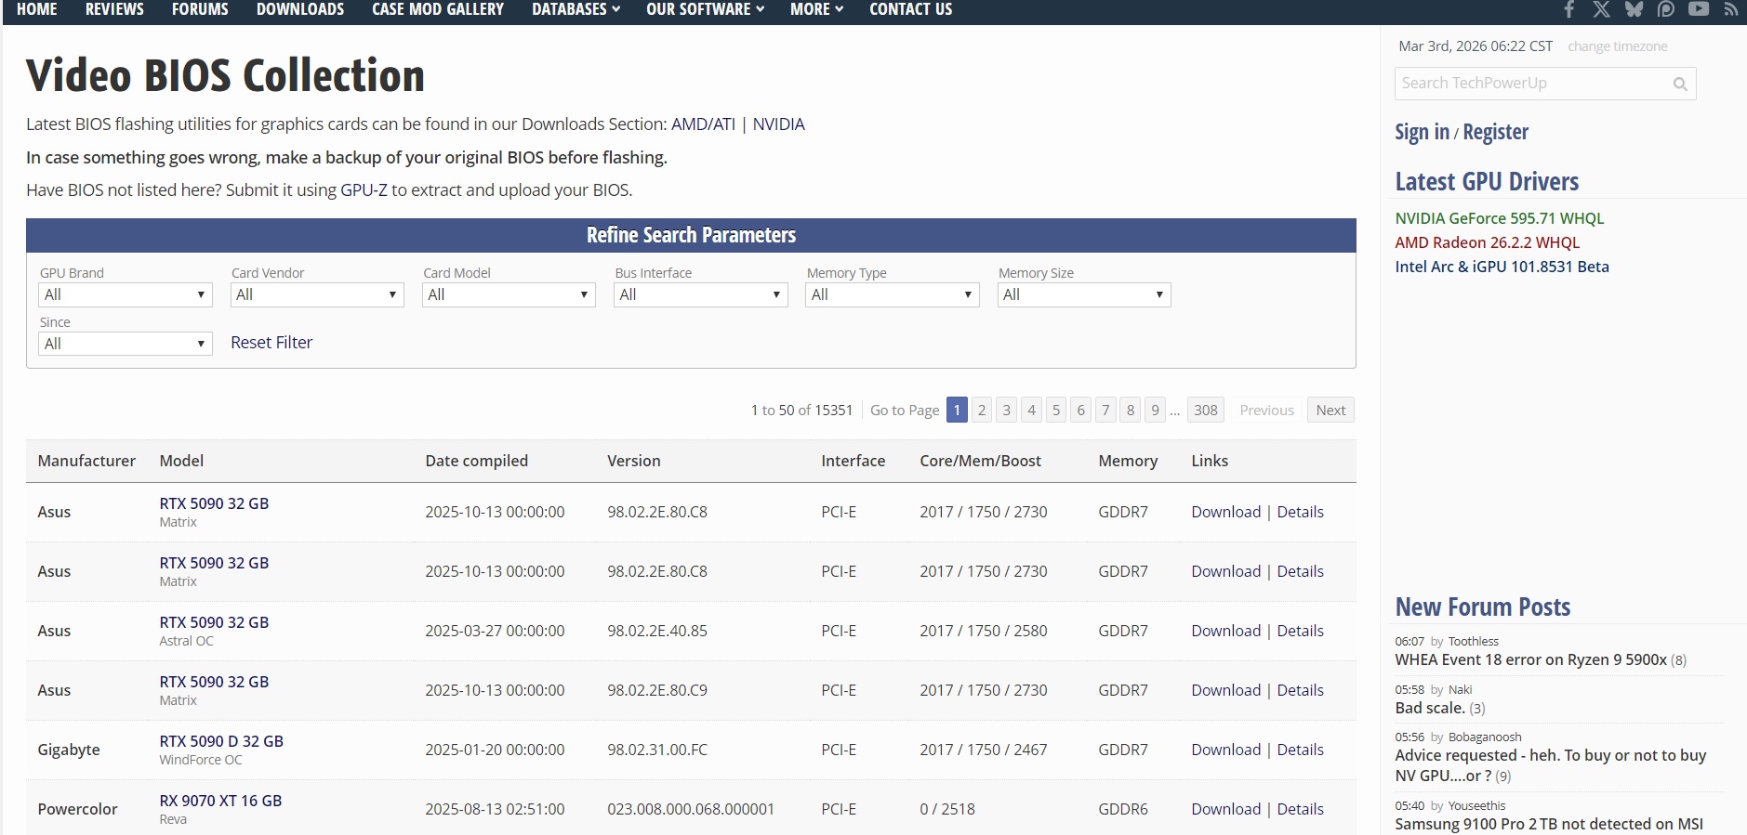View Details for Powercolor RX 9070 XT

(1300, 810)
